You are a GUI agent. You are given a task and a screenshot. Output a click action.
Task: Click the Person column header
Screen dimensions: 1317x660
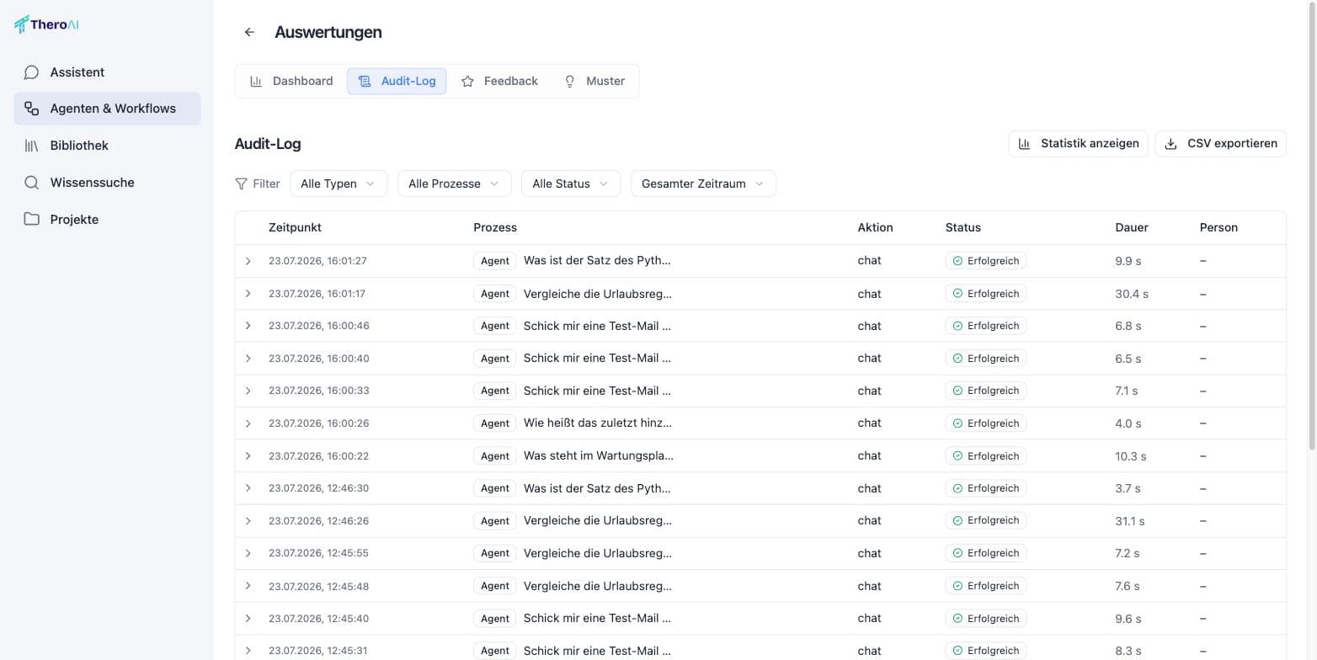pos(1218,227)
